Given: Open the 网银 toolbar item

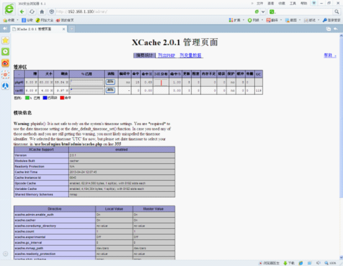Looking at the screenshot, I should pos(254,20).
